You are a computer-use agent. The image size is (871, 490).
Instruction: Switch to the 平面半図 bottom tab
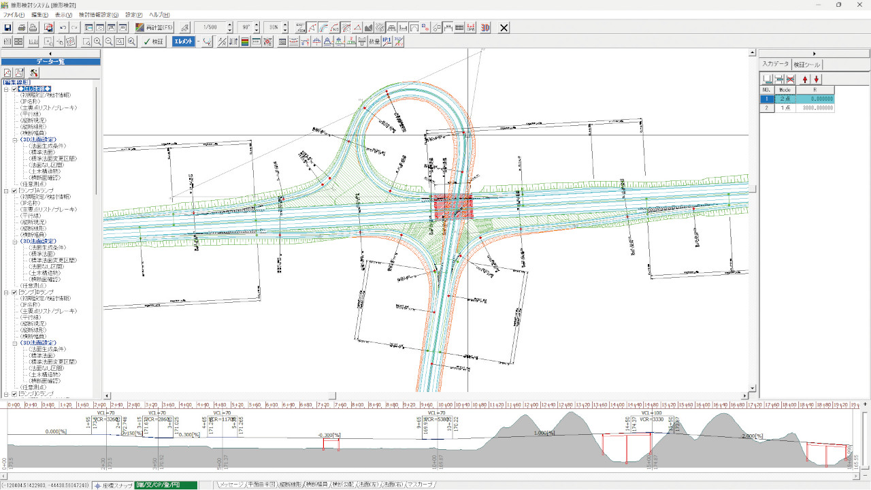click(x=261, y=485)
